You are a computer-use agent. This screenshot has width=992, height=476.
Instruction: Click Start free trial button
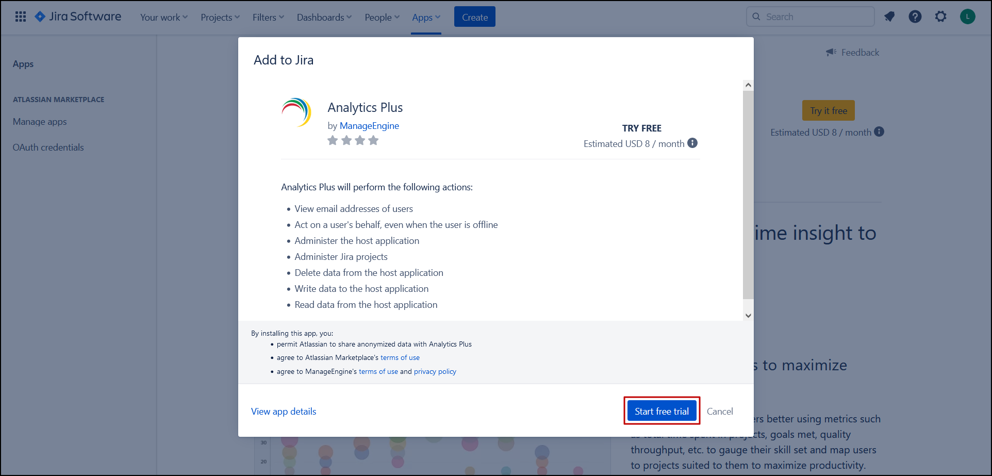pos(662,411)
